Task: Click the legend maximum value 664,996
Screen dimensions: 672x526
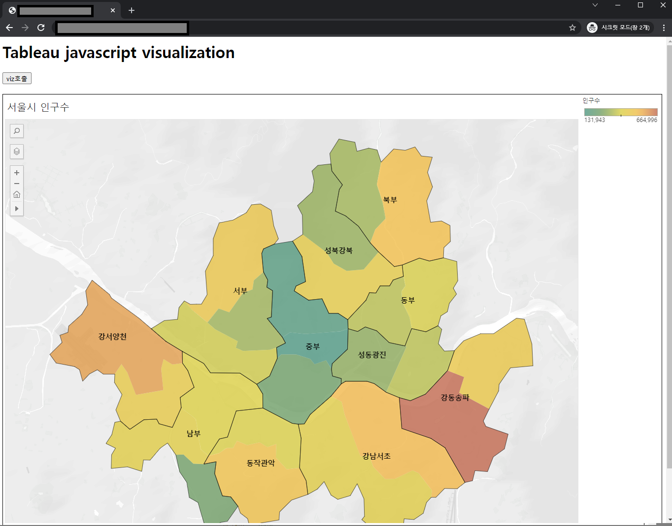Action: 647,120
